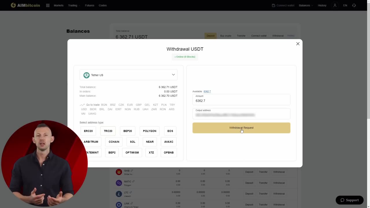The image size is (370, 208).
Task: Click Deposit in the SHIB row
Action: [249, 172]
